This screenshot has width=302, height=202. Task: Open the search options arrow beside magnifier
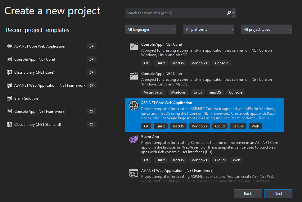pyautogui.click(x=233, y=13)
